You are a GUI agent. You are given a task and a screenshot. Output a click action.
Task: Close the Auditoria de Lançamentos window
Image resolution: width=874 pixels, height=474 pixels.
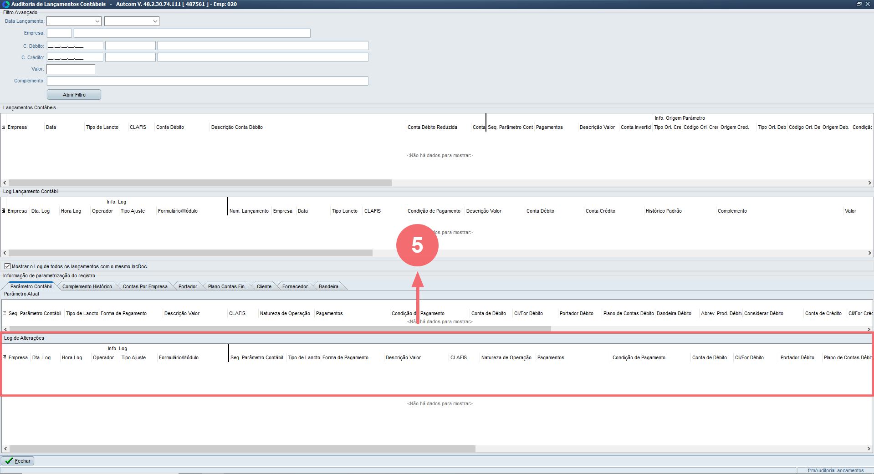click(x=868, y=4)
